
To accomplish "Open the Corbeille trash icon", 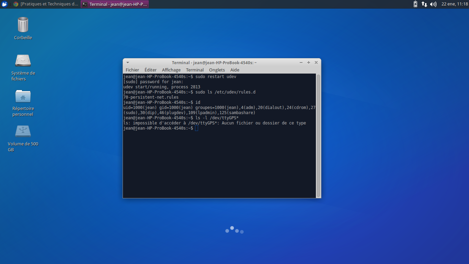I will [x=23, y=25].
